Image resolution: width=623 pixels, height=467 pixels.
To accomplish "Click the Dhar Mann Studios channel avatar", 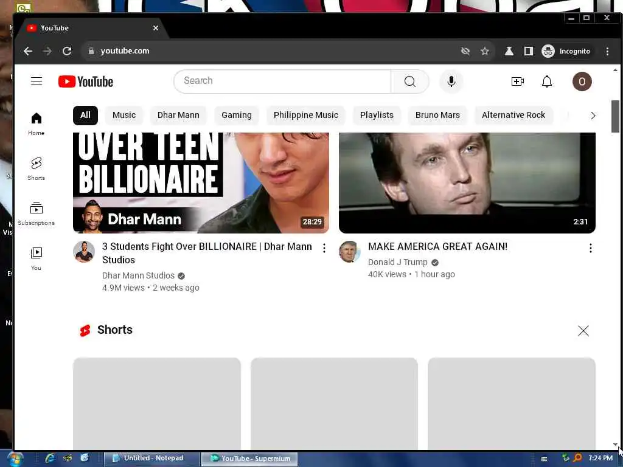I will 84,251.
